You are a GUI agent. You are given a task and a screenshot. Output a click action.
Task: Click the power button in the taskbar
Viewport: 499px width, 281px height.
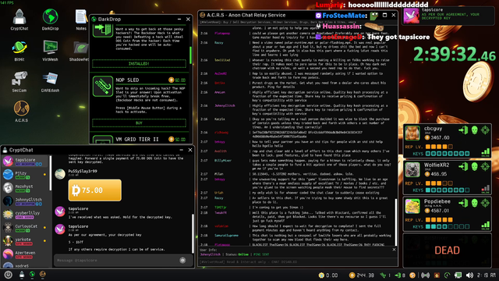(x=9, y=275)
